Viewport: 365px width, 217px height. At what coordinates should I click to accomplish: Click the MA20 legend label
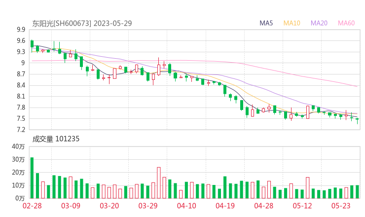319,23
